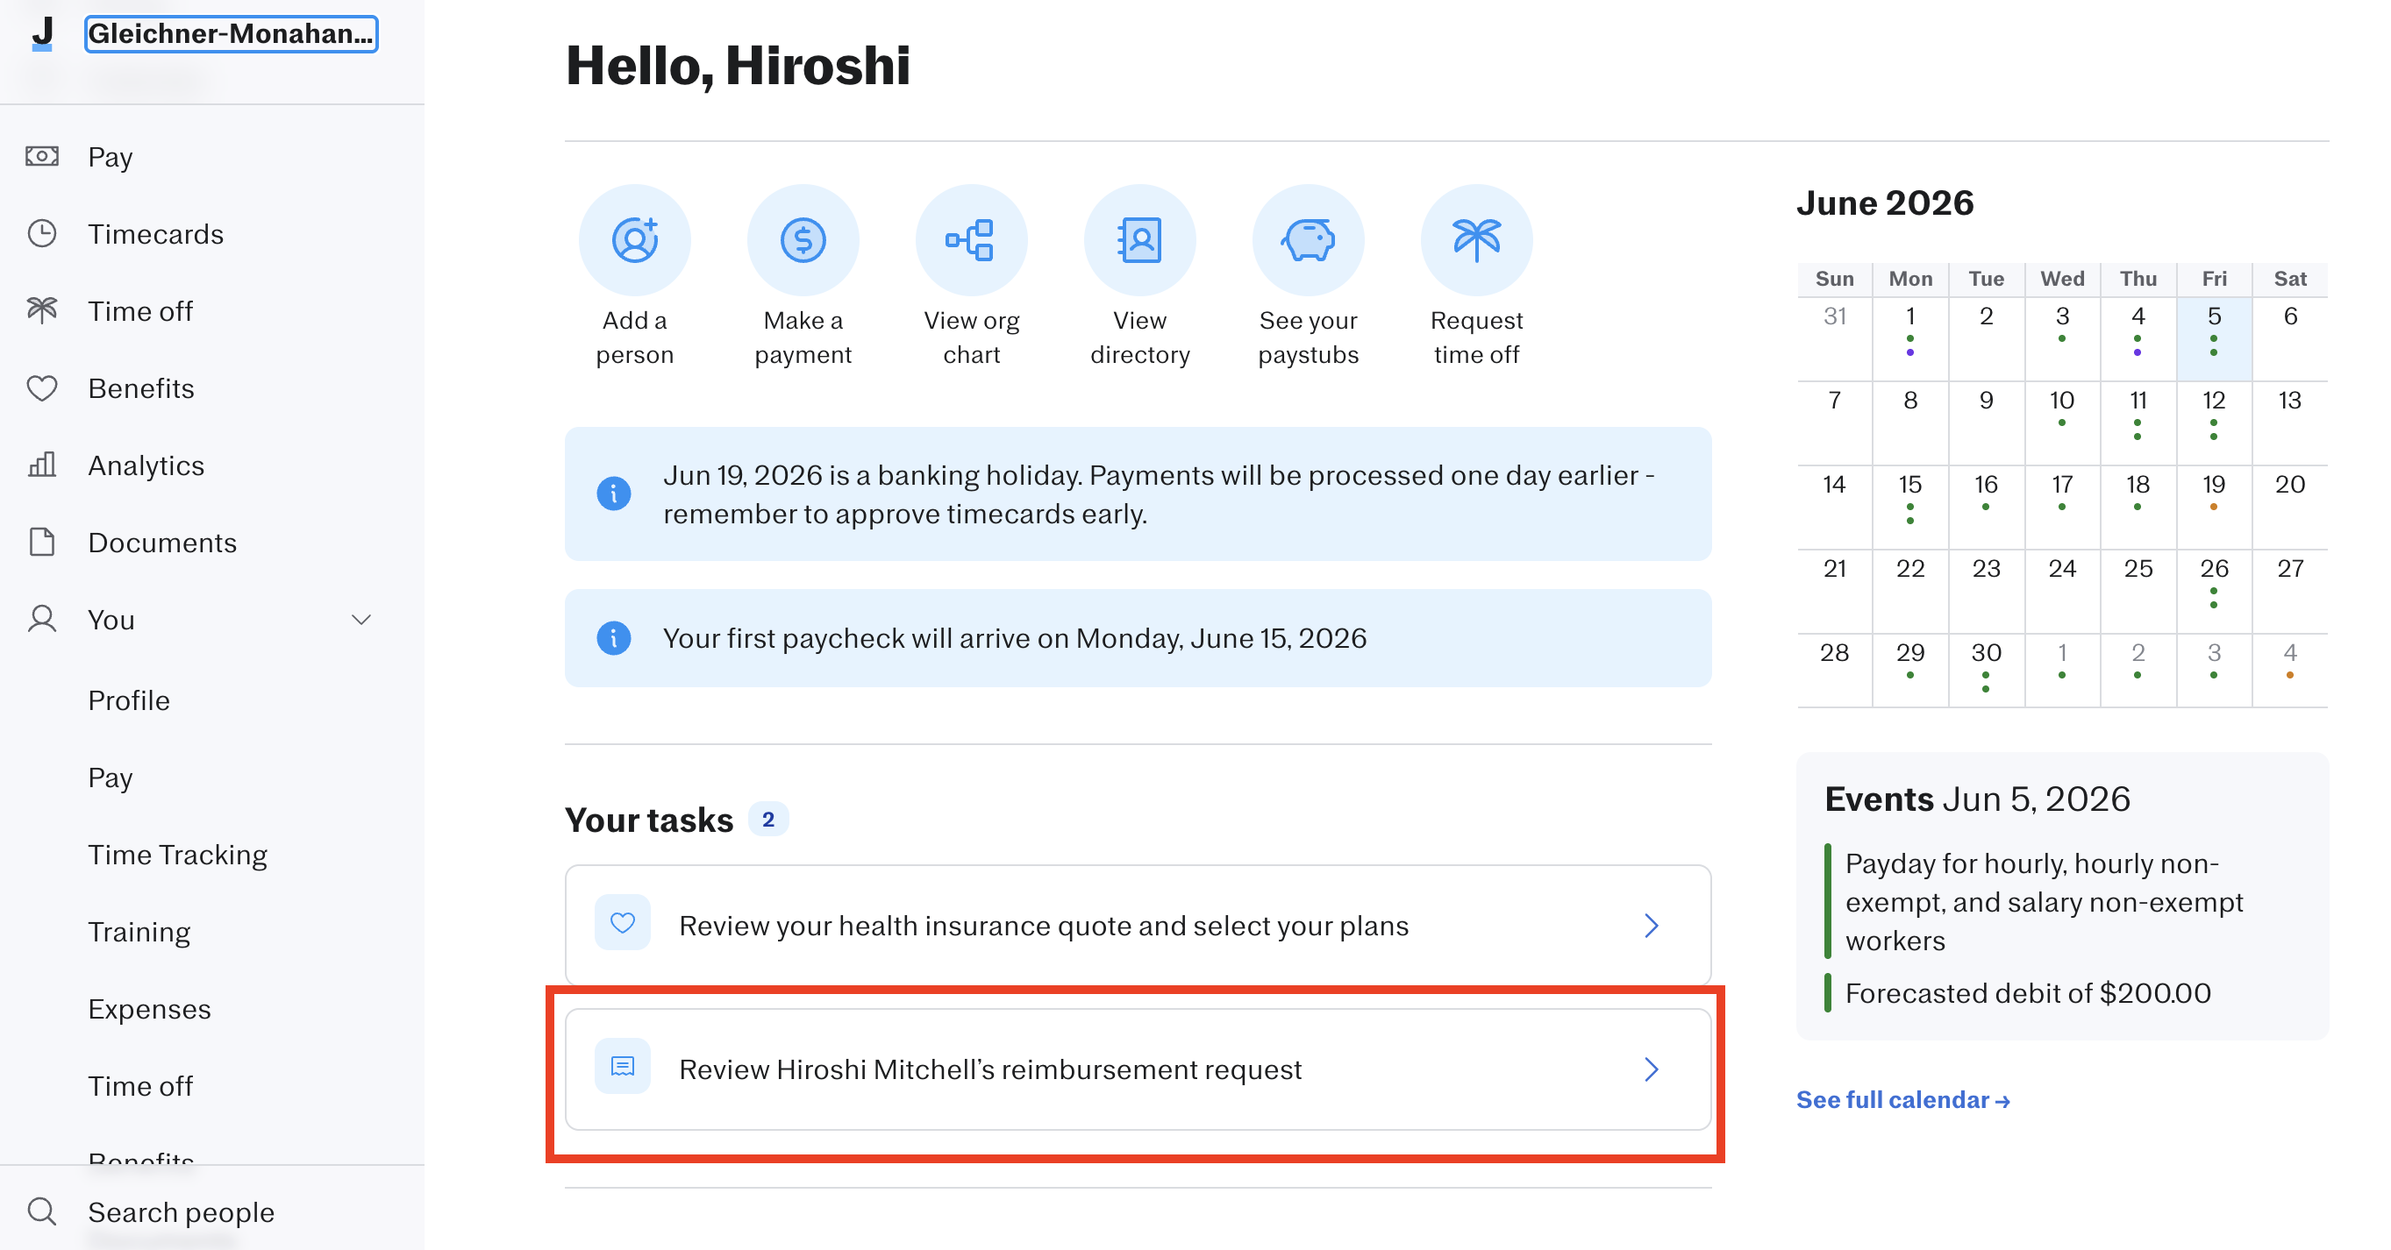The height and width of the screenshot is (1250, 2391).
Task: Select June 30 in the calendar
Action: click(1986, 671)
